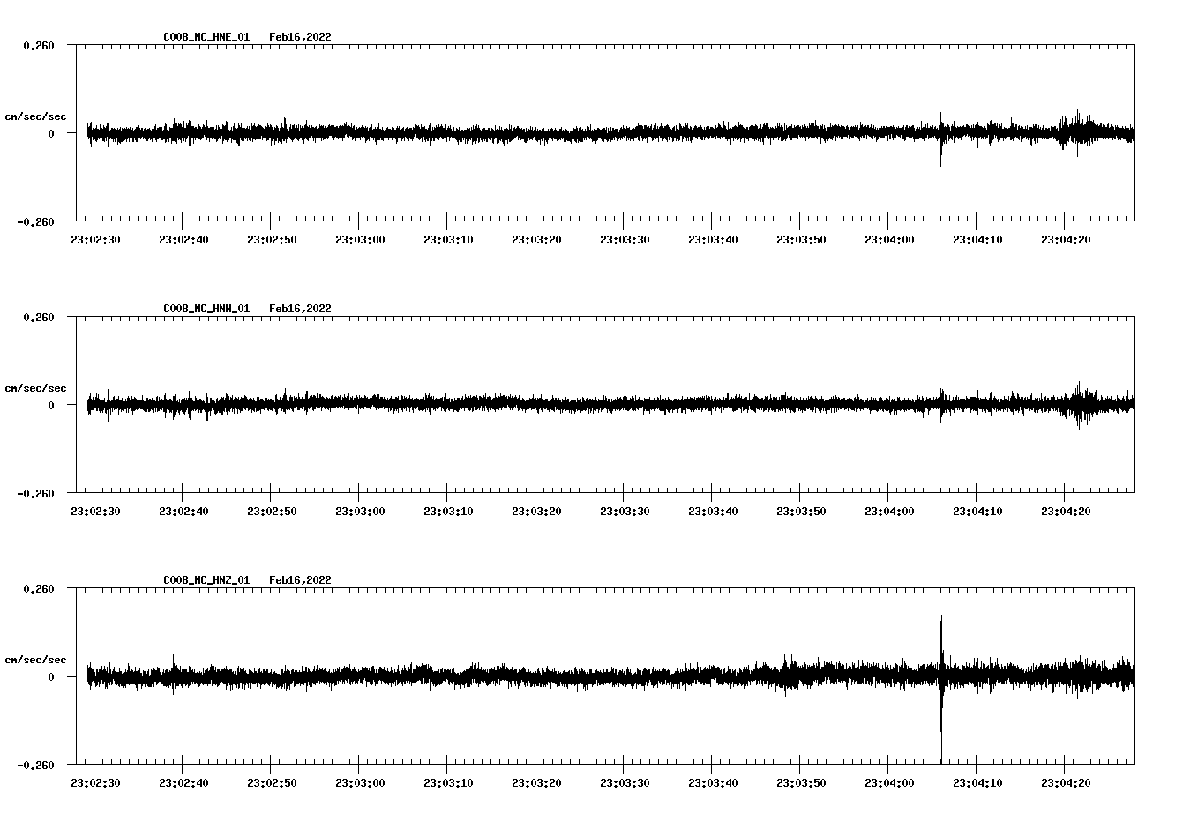Select 23:04:20 on the HNN time axis
1198x815 pixels.
[1066, 512]
